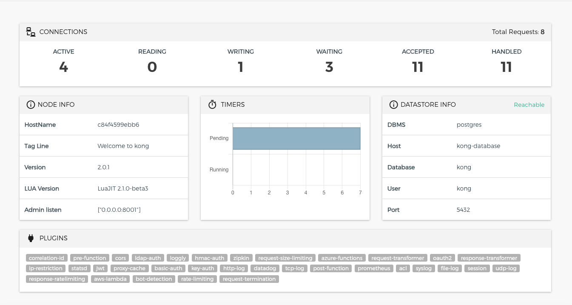Click the oauth2 plugin tag
The width and height of the screenshot is (572, 305).
coord(442,258)
